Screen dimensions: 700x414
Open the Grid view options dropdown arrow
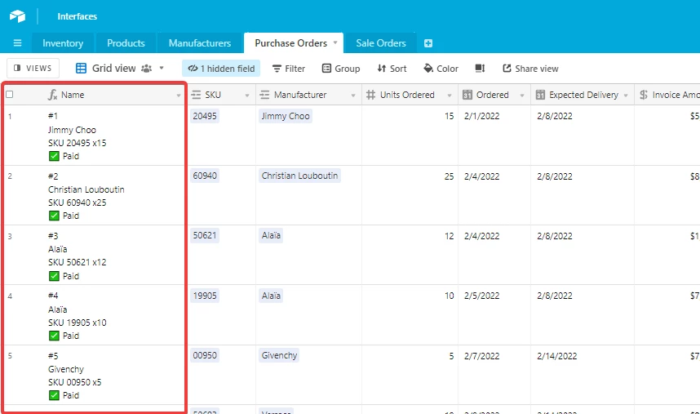click(162, 69)
